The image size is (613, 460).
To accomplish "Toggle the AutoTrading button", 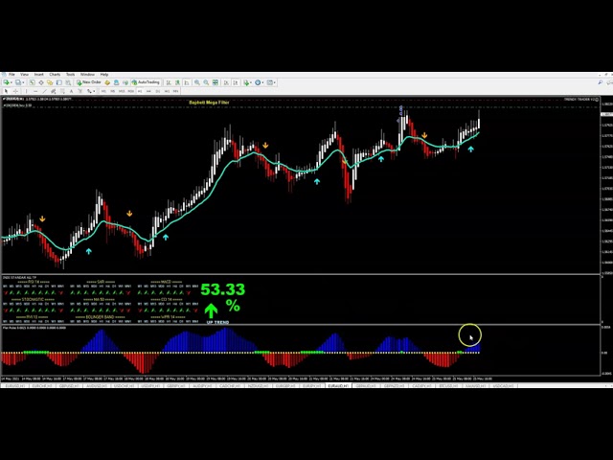I will 148,82.
